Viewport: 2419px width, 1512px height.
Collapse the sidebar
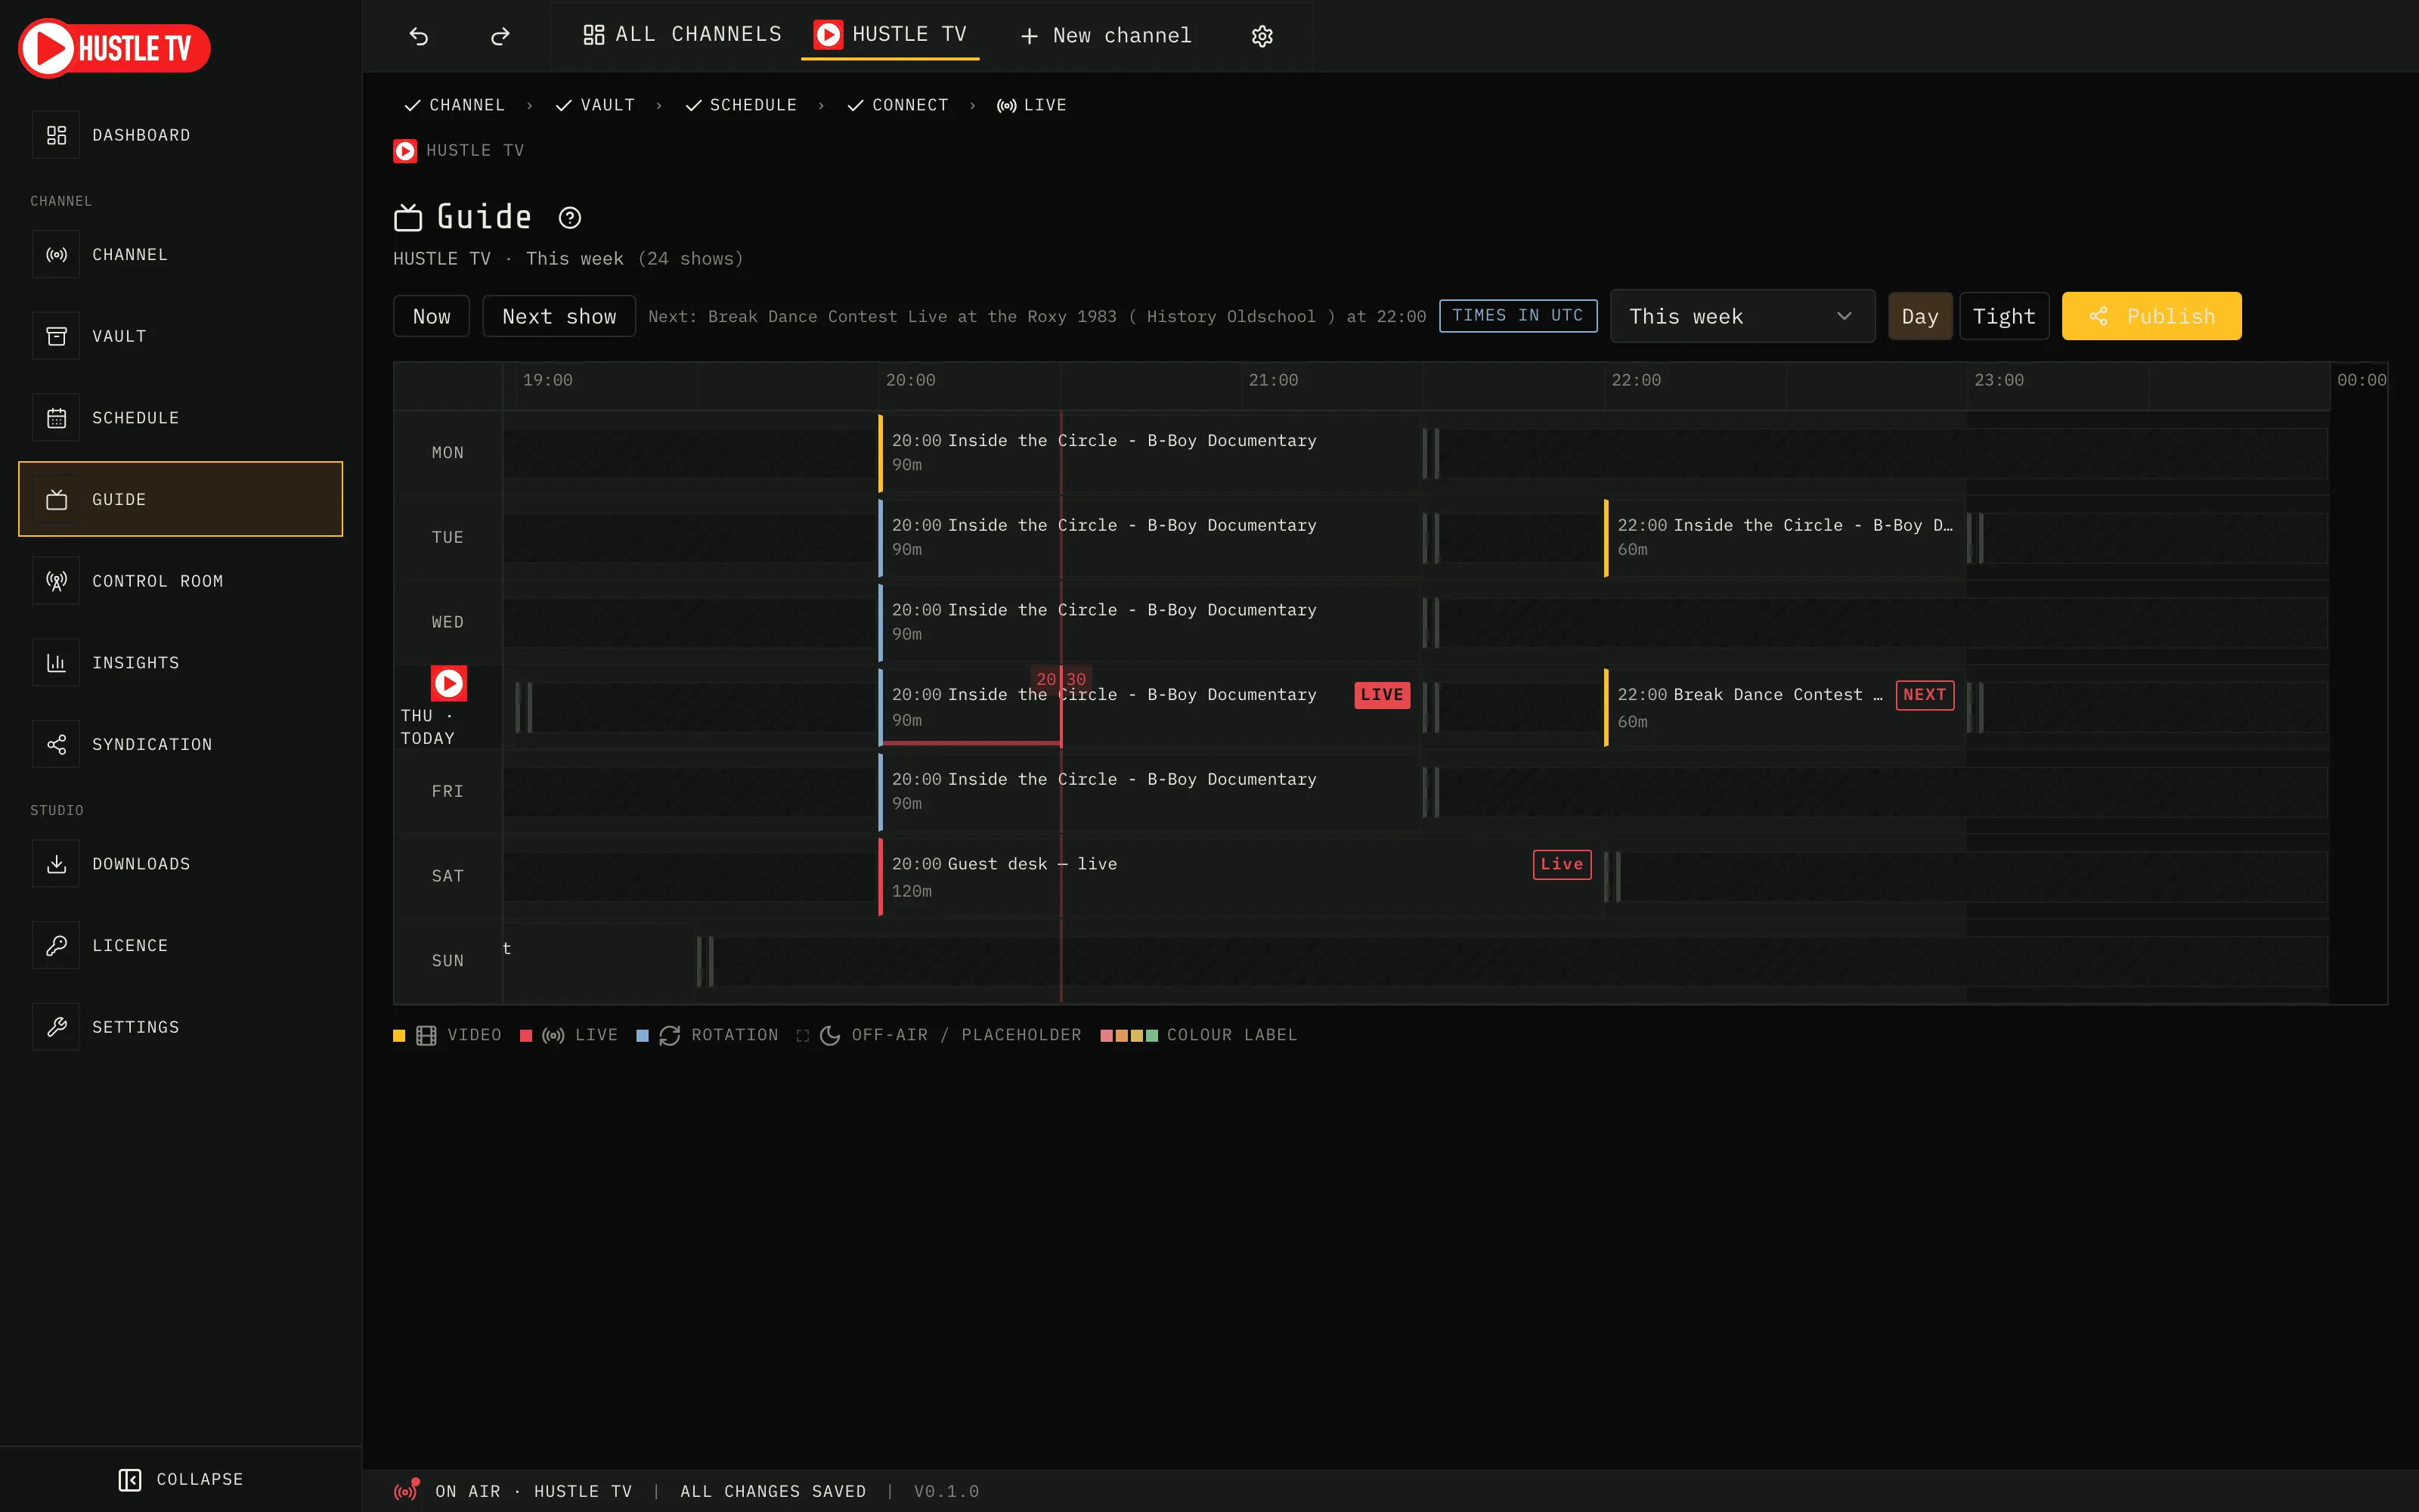[x=180, y=1479]
